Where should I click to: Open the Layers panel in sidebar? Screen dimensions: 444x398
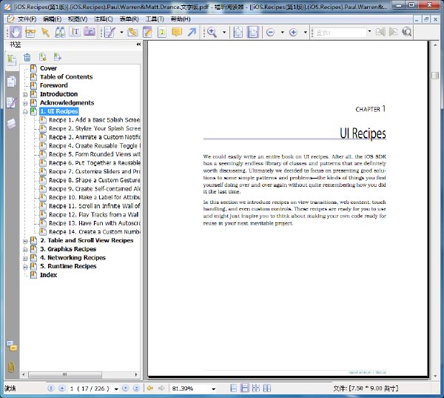[12, 124]
